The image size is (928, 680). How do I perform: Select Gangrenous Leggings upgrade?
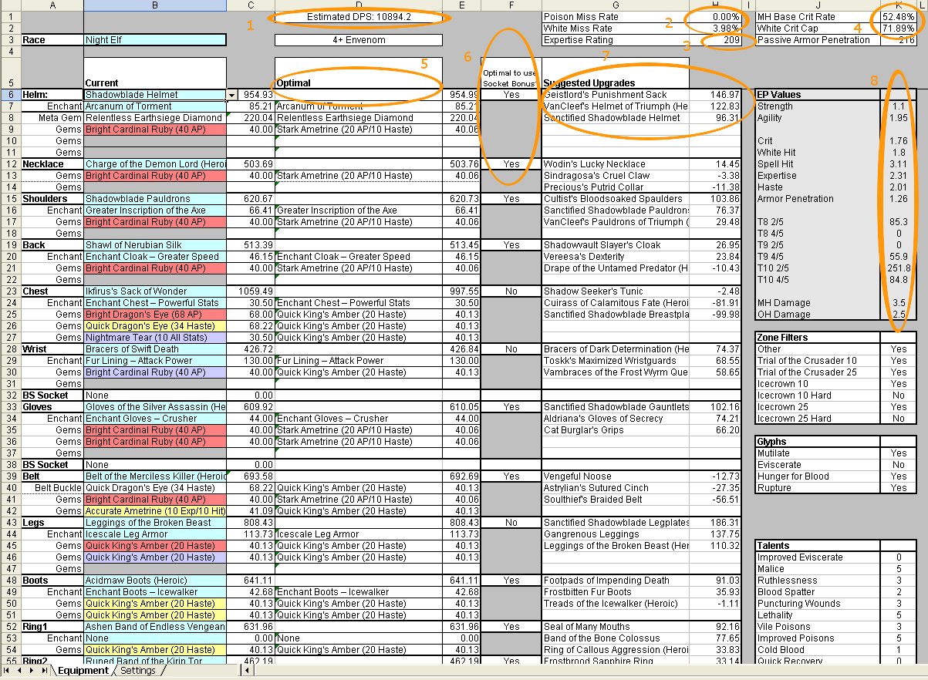(x=616, y=534)
